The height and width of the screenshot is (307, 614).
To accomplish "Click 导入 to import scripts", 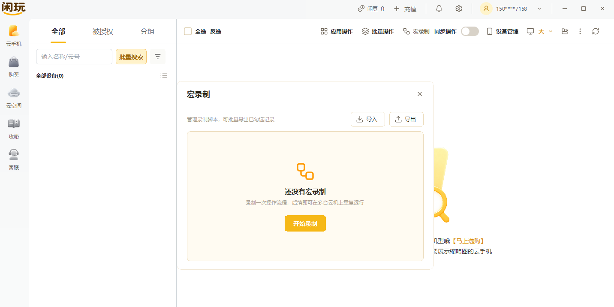I will pos(368,119).
